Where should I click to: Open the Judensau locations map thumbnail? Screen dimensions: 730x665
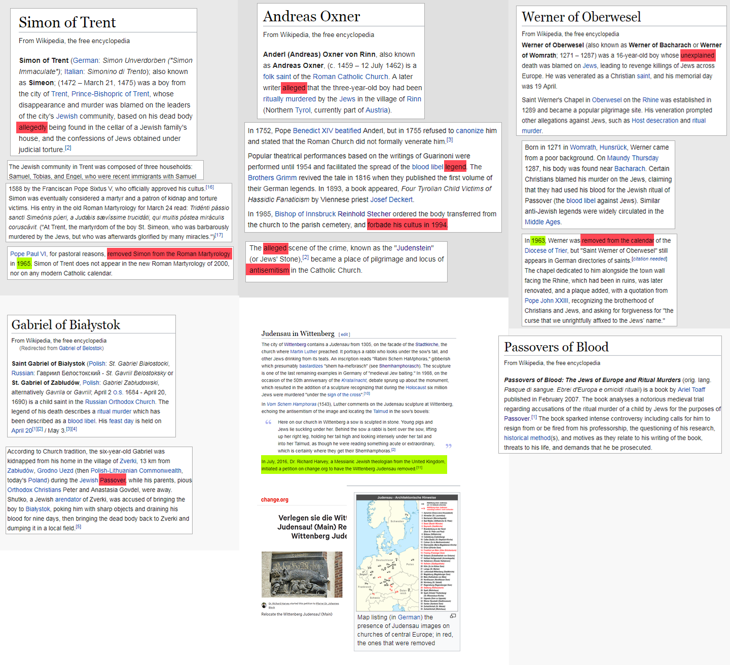[x=407, y=553]
